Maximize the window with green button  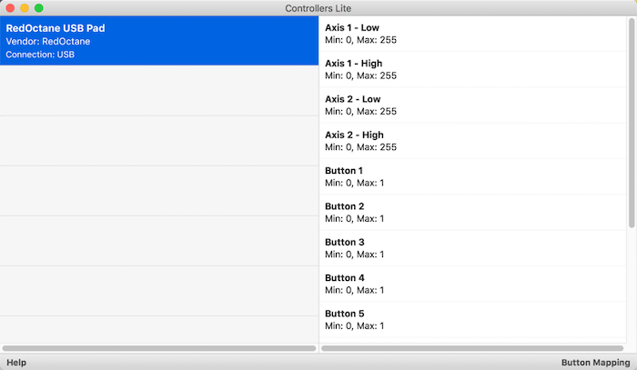click(38, 8)
